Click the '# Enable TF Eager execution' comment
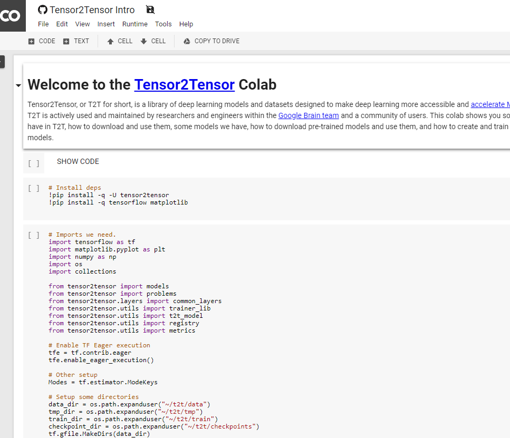This screenshot has height=438, width=510. tap(99, 345)
